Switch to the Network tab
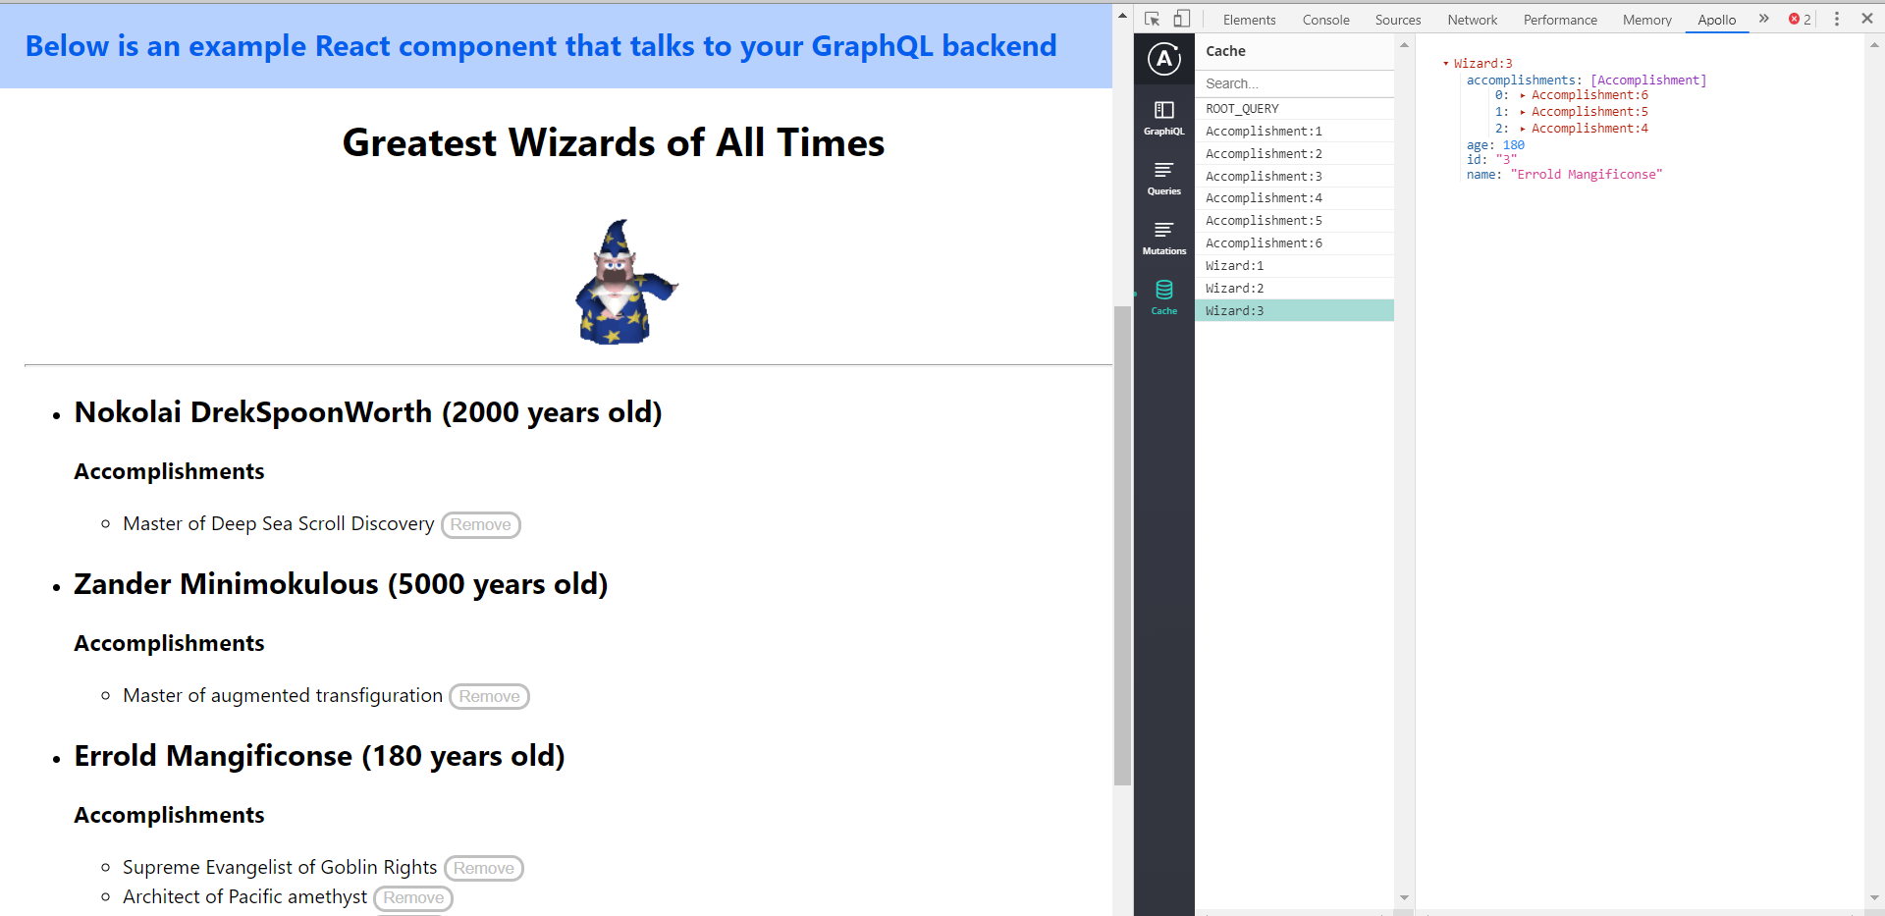This screenshot has width=1885, height=916. 1472,20
